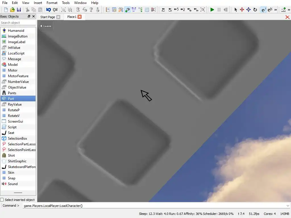
Task: Click the Pause button
Action: click(219, 10)
